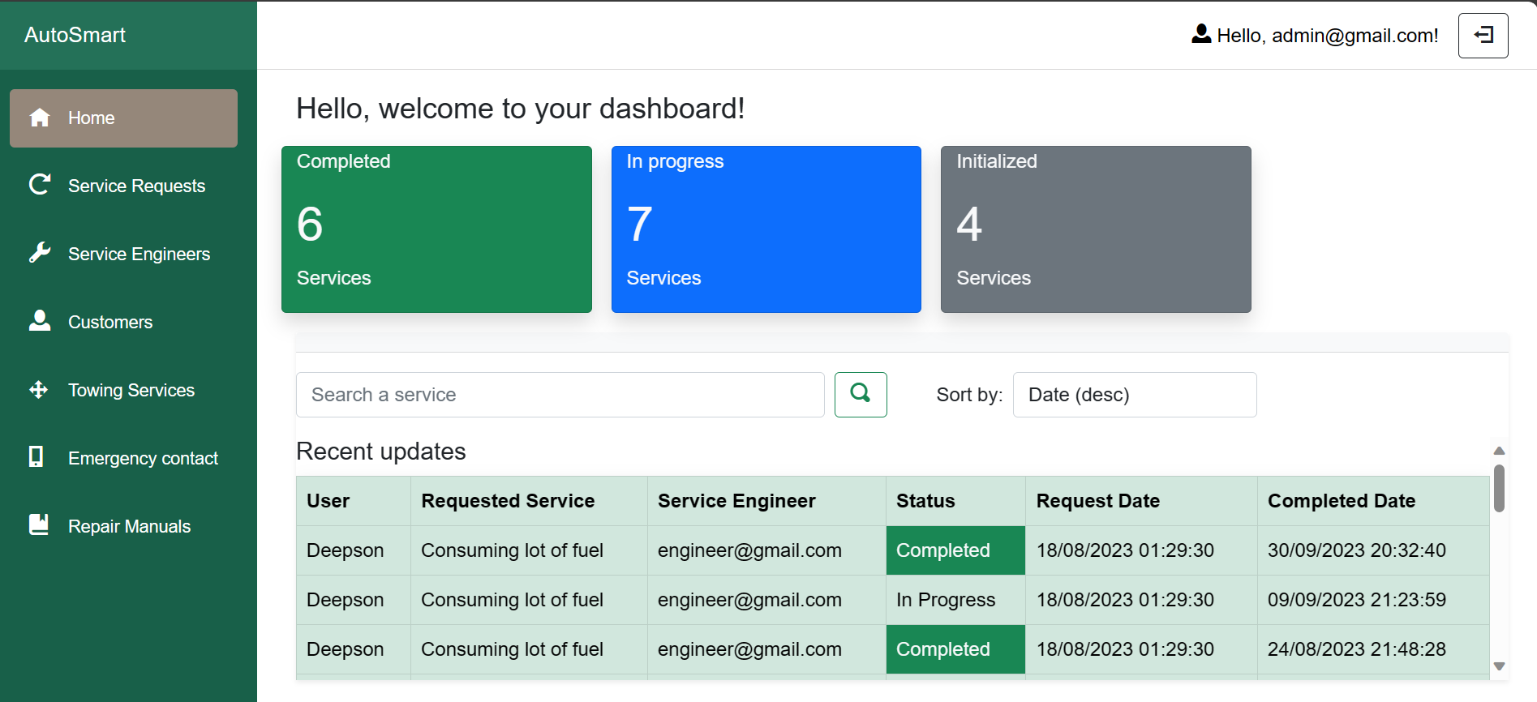The image size is (1537, 702).
Task: Click the Customers person icon
Action: click(40, 321)
